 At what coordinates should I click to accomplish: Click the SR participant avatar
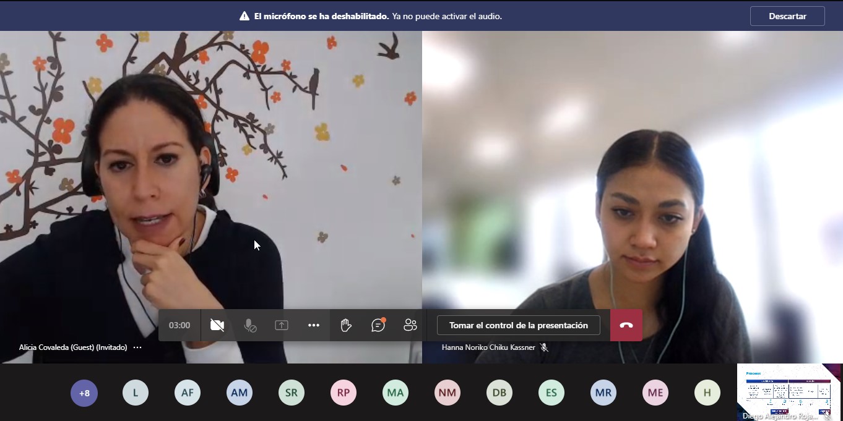coord(292,393)
